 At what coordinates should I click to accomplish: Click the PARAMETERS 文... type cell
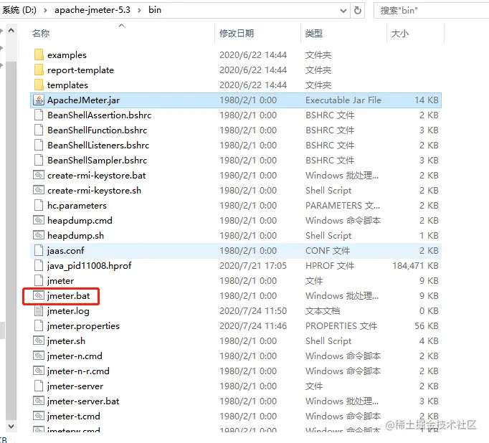tap(343, 206)
